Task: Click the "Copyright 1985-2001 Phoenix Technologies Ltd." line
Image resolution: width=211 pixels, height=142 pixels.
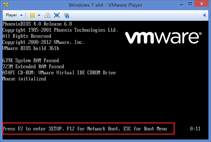Action: pyautogui.click(x=60, y=30)
